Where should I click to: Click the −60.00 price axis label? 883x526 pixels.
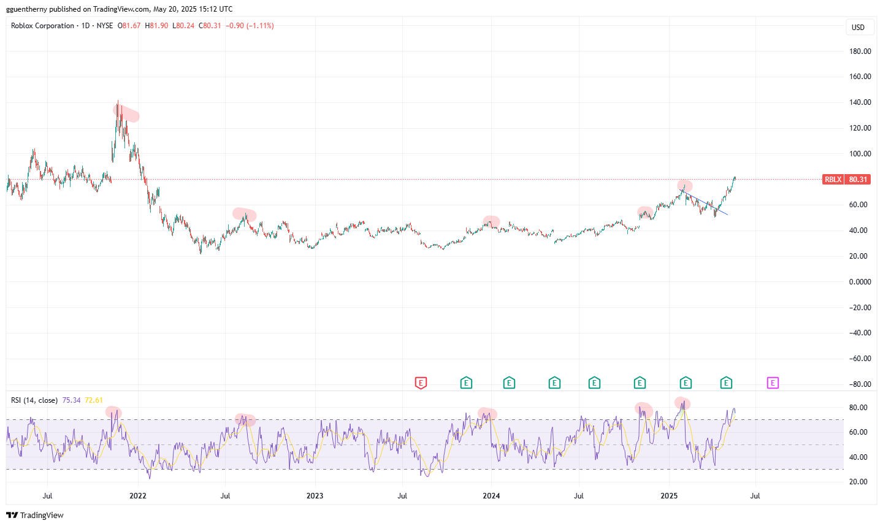pos(860,359)
